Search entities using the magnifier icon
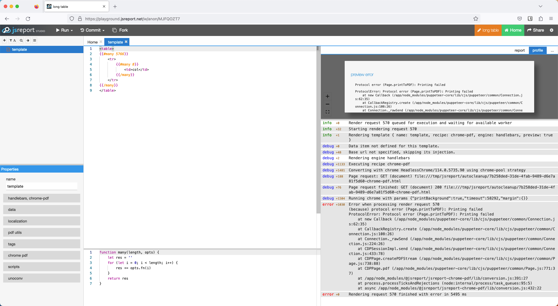The height and width of the screenshot is (306, 558). 21,40
